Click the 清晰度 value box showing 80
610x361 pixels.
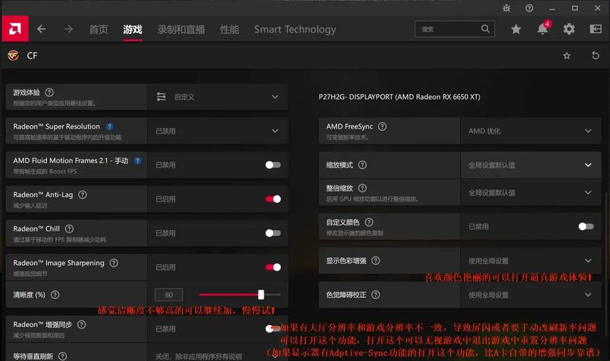(x=169, y=295)
